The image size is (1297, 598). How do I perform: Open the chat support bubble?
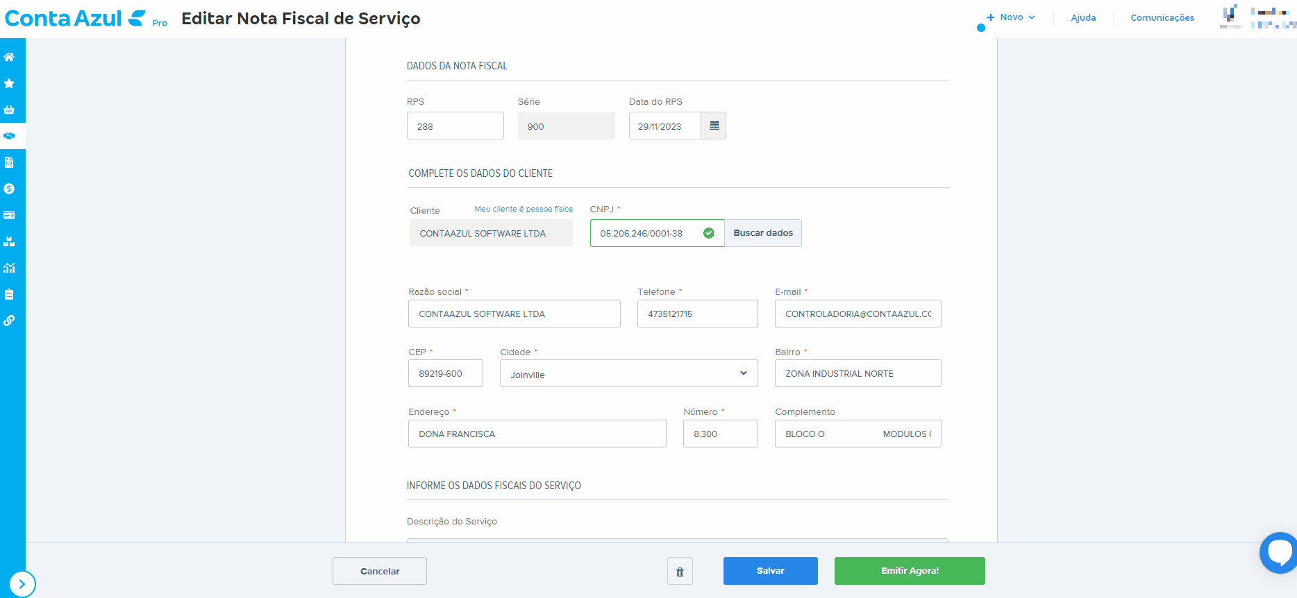coord(1279,552)
